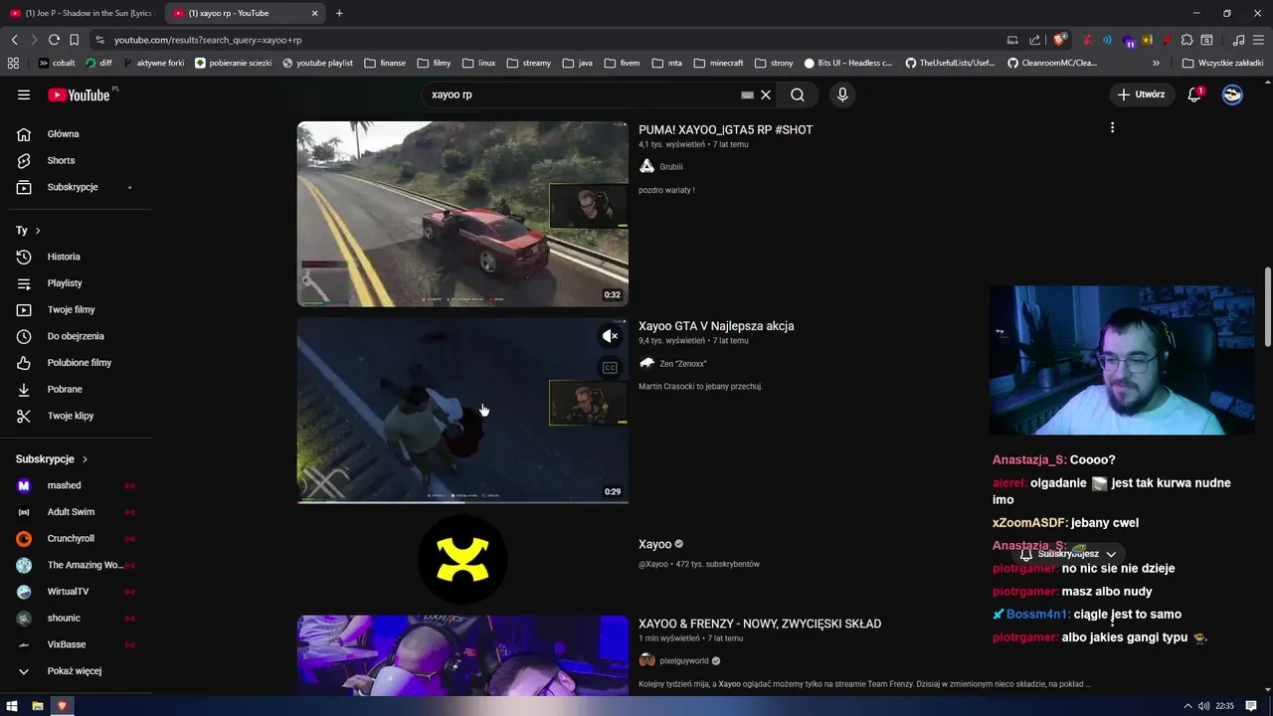This screenshot has height=716, width=1273.
Task: Click the Pobrane download icon
Action: (x=24, y=389)
